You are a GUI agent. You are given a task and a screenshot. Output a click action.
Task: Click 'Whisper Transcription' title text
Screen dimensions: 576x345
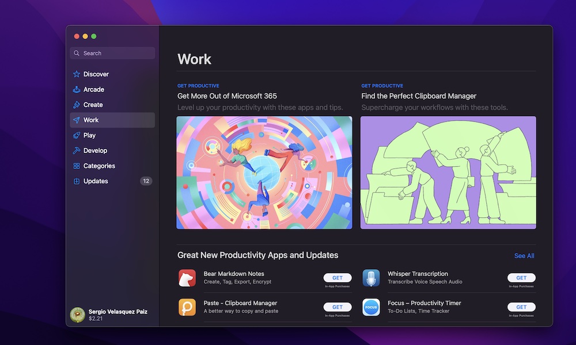418,274
